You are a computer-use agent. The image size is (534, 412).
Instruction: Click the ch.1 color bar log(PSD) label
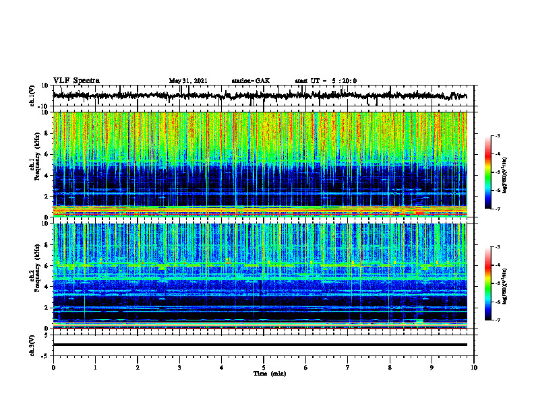click(505, 175)
